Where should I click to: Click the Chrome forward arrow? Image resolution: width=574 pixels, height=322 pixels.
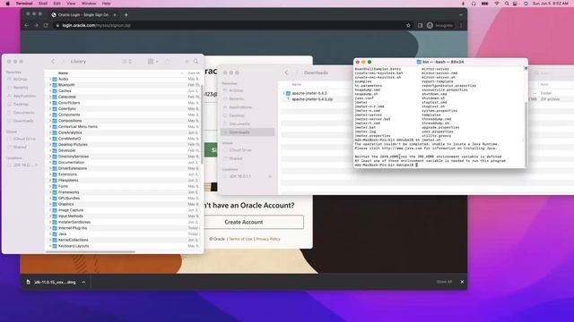click(x=36, y=25)
